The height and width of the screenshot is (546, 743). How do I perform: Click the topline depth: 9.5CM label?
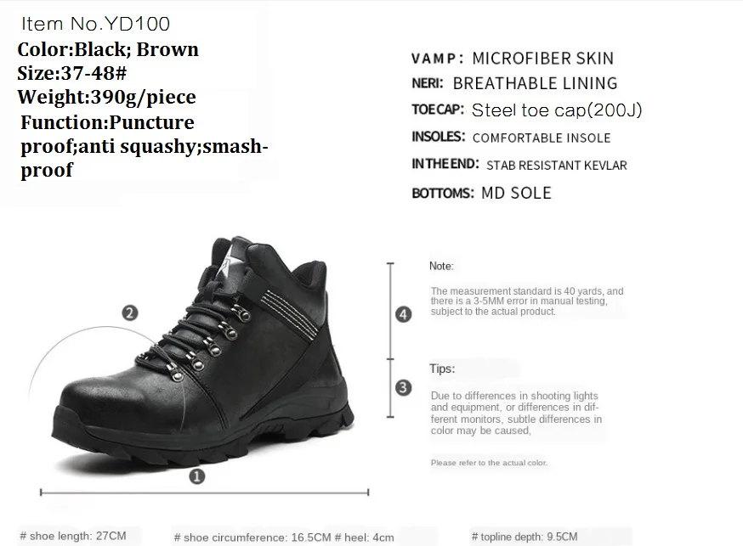525,537
